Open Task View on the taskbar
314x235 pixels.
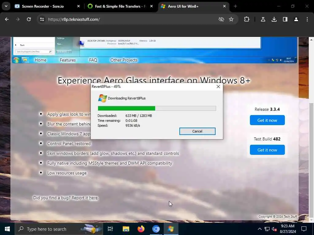pos(110,229)
